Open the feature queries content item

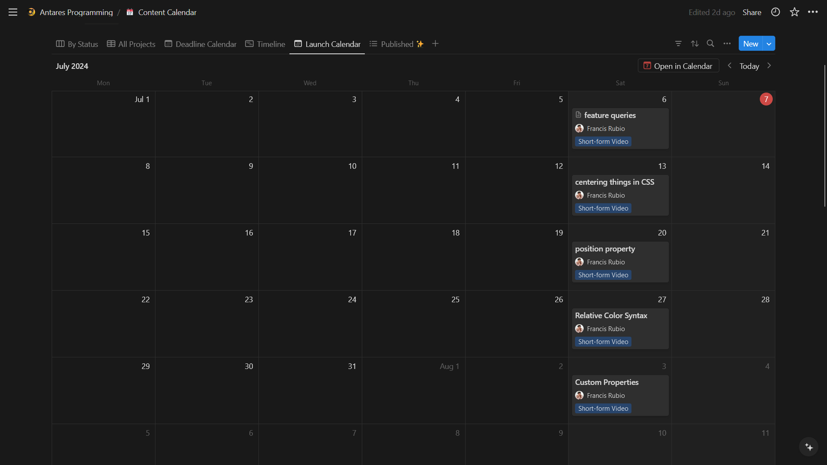[610, 115]
